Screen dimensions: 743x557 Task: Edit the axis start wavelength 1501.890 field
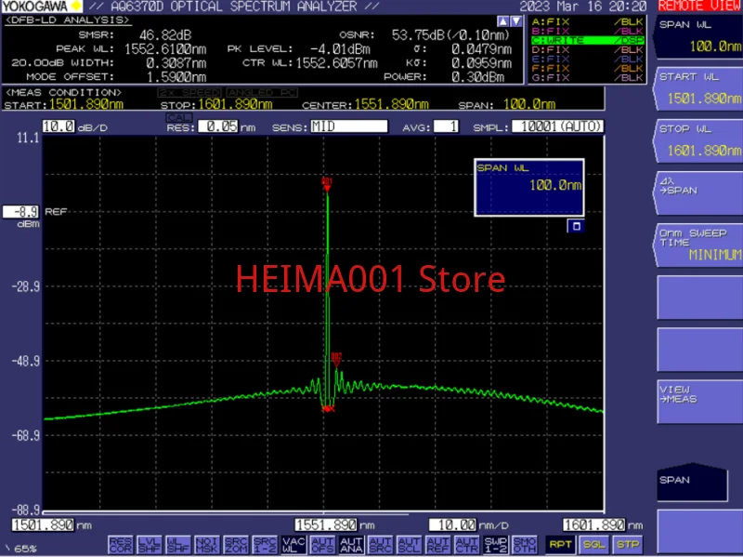43,525
